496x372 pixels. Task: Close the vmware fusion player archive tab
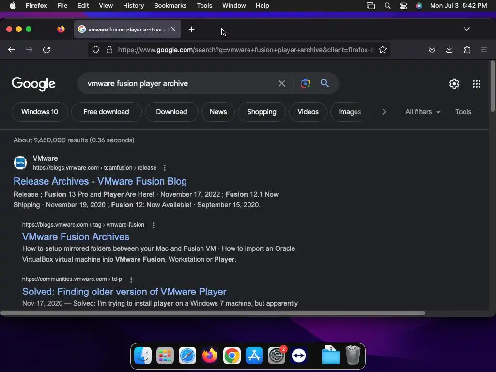click(173, 29)
